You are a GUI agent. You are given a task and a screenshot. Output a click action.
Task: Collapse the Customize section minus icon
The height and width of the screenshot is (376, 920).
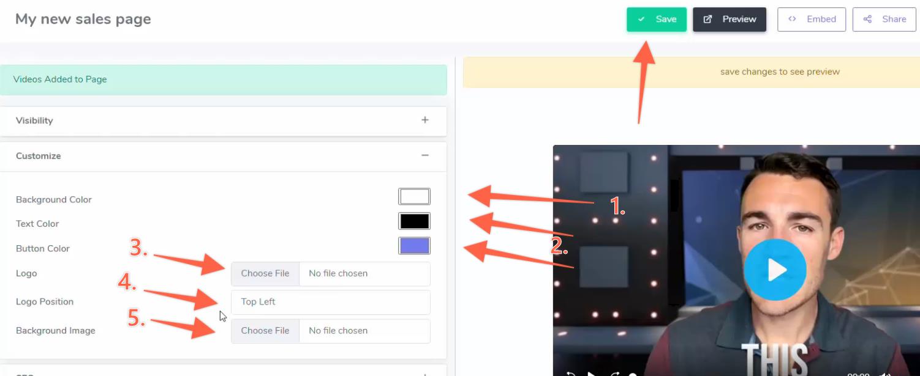[425, 155]
